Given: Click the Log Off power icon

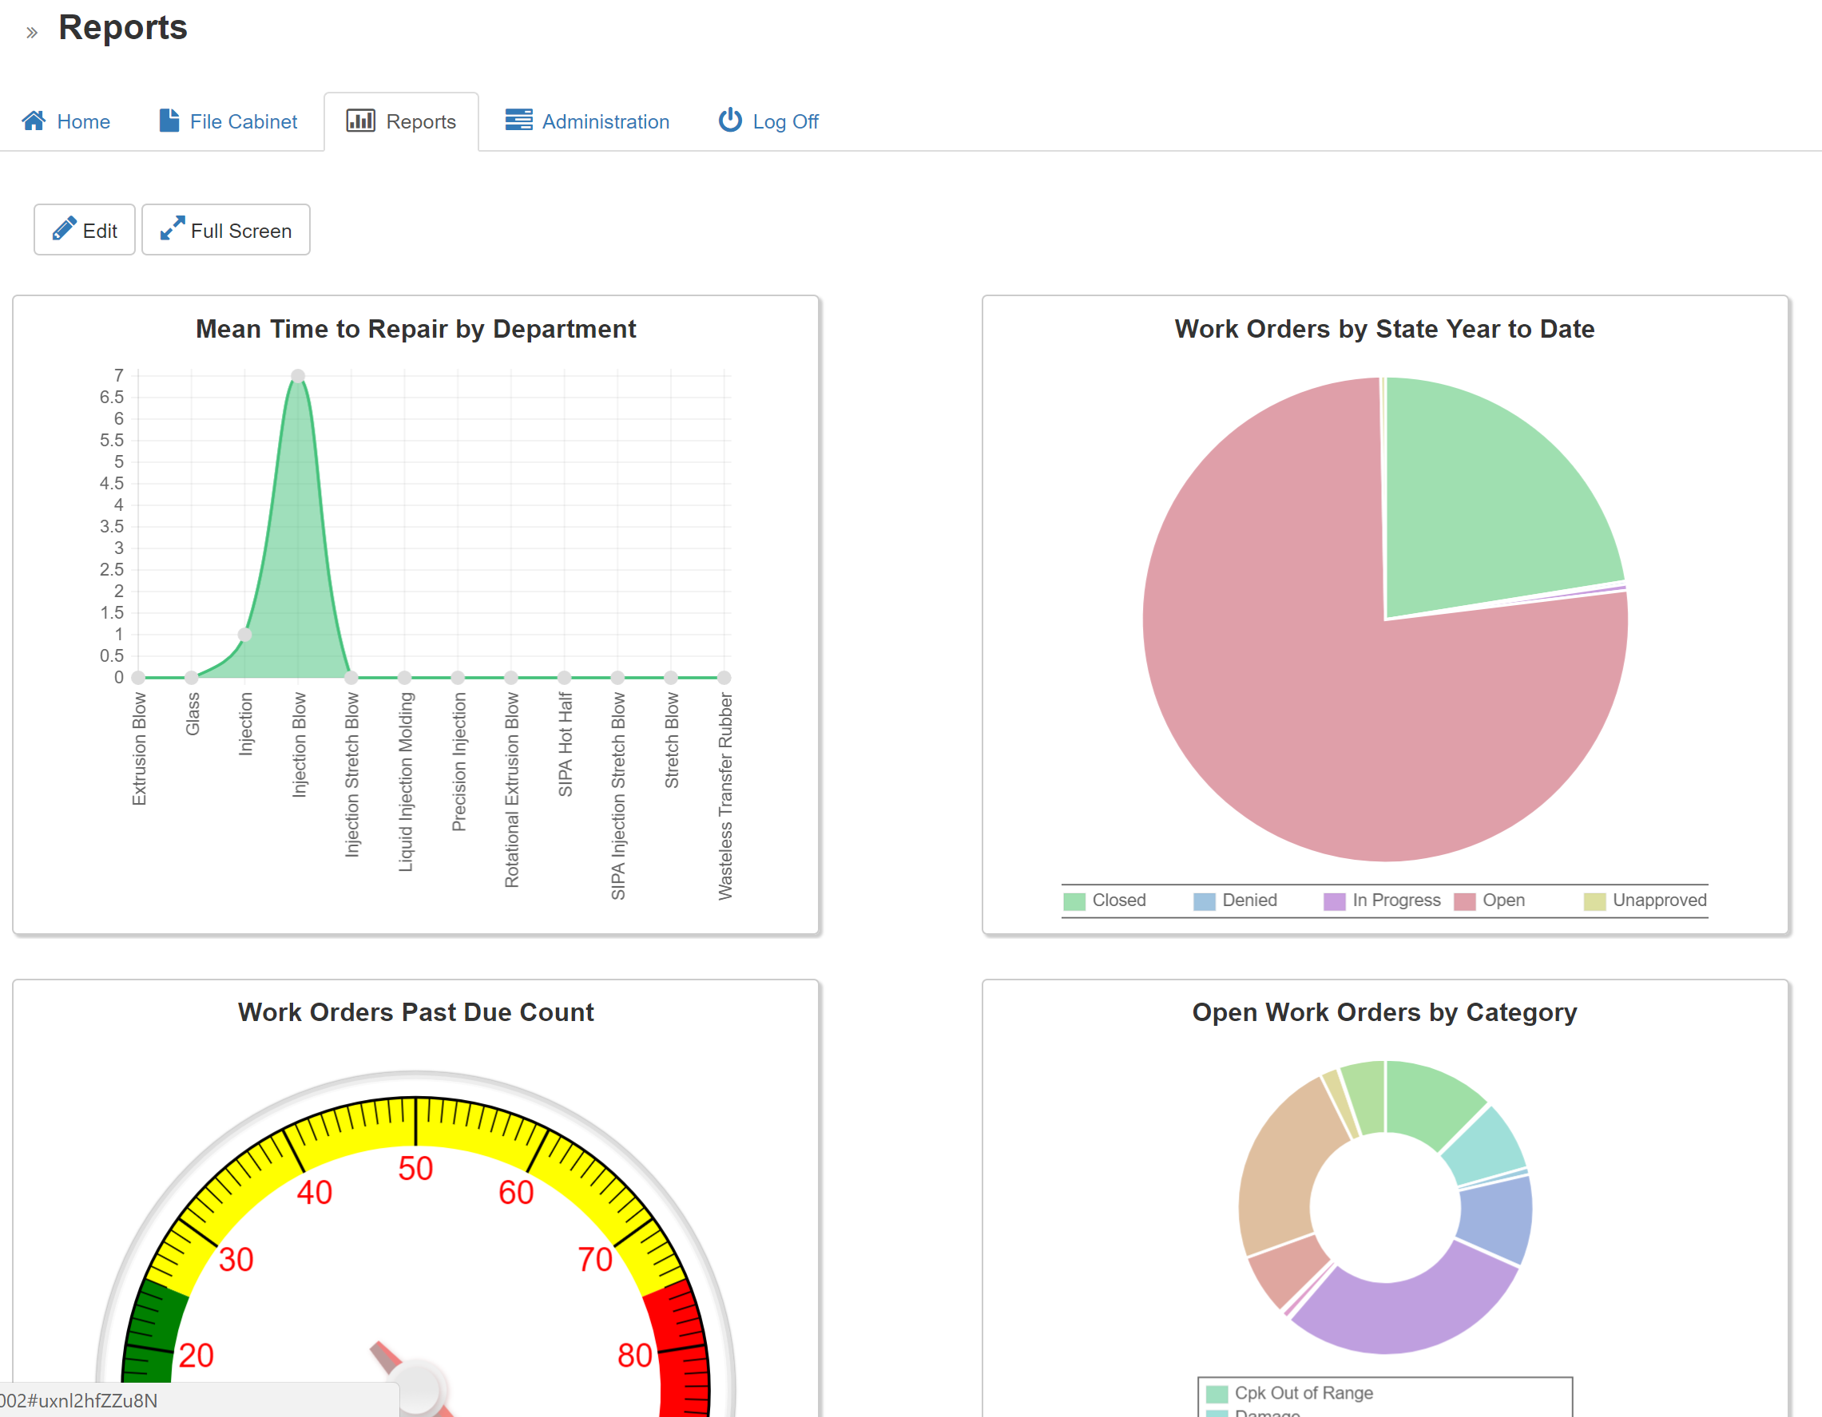Looking at the screenshot, I should [x=730, y=121].
